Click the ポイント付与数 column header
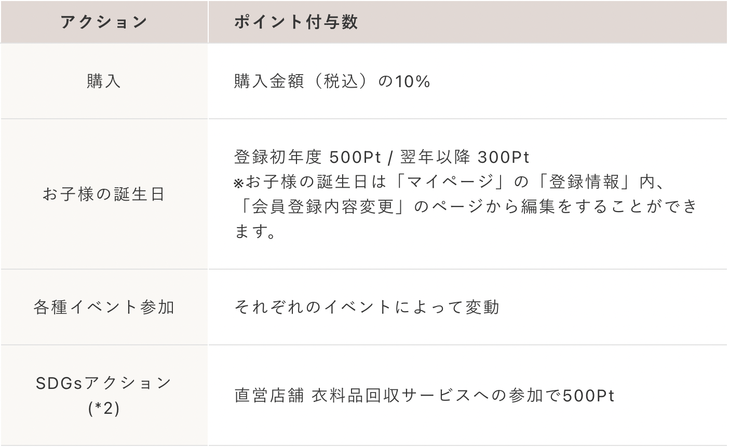Viewport: 729px width, 447px height. [295, 22]
